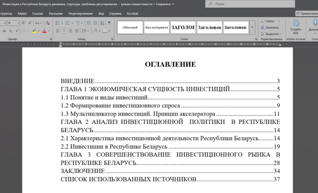Apply the numbered list

68,23
